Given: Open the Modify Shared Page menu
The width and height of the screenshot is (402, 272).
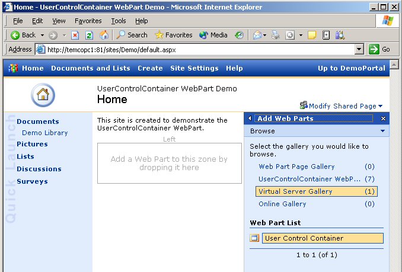Looking at the screenshot, I should pos(345,105).
